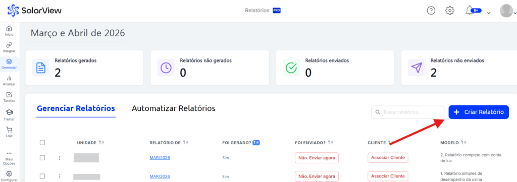Image resolution: width=517 pixels, height=182 pixels.
Task: Open the Integrar link icon
Action: point(9,45)
